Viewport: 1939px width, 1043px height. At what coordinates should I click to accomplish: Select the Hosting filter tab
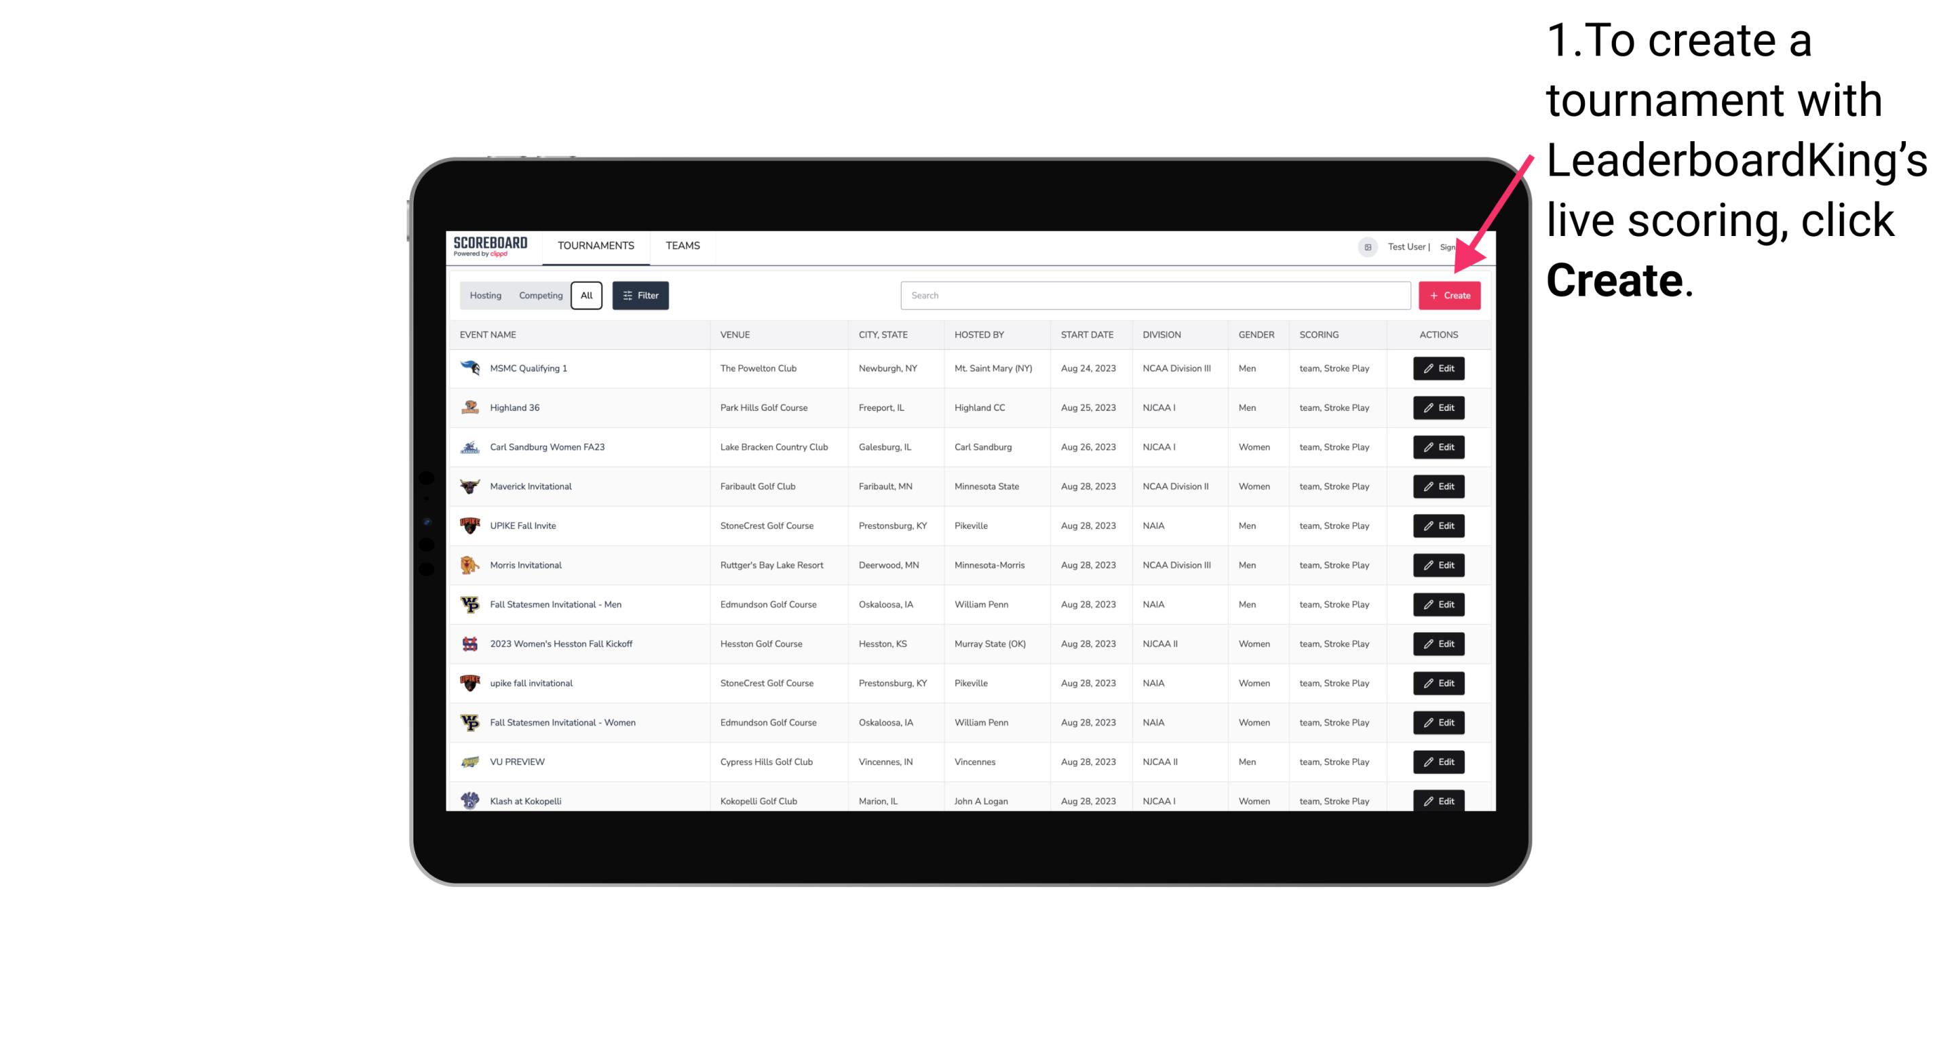tap(484, 296)
